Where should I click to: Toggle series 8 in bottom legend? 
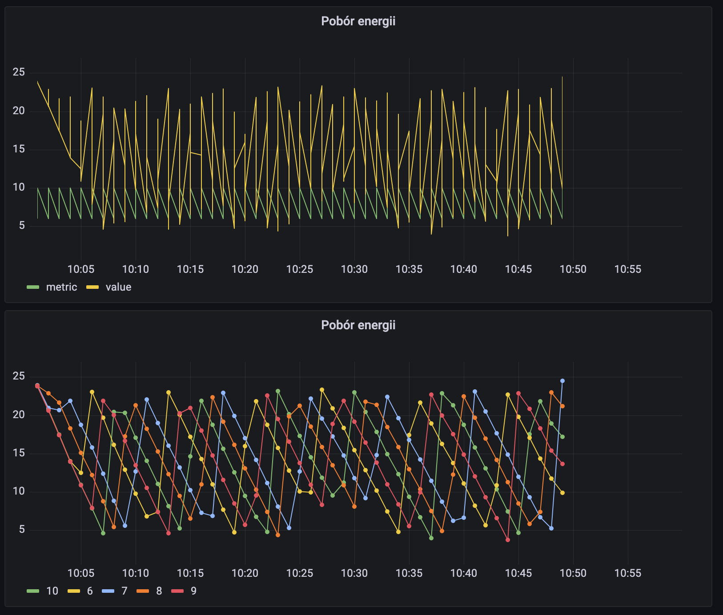[159, 591]
